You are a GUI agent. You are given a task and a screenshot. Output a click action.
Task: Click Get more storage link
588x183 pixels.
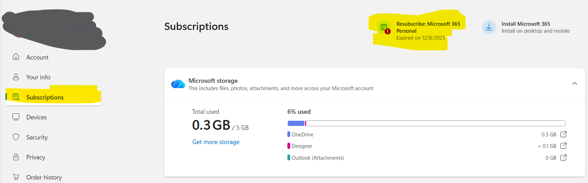pyautogui.click(x=216, y=142)
